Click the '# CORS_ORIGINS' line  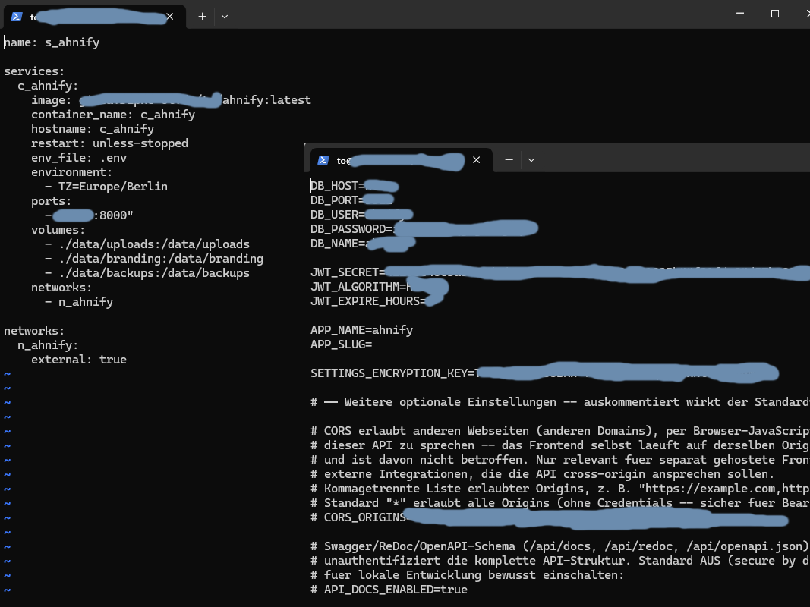point(549,517)
